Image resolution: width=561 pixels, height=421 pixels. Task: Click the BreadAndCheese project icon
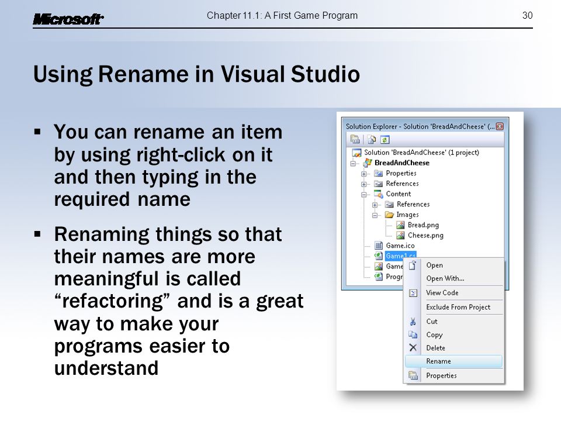click(368, 163)
